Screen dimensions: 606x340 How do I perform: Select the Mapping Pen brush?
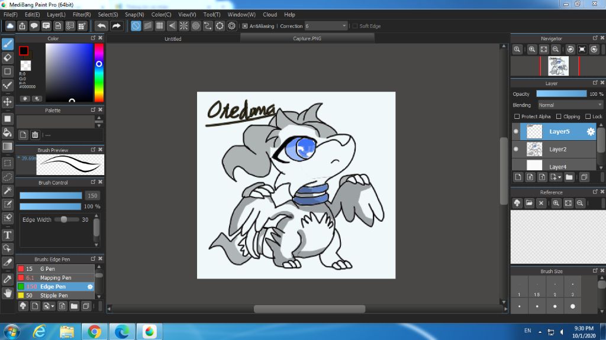(56, 278)
